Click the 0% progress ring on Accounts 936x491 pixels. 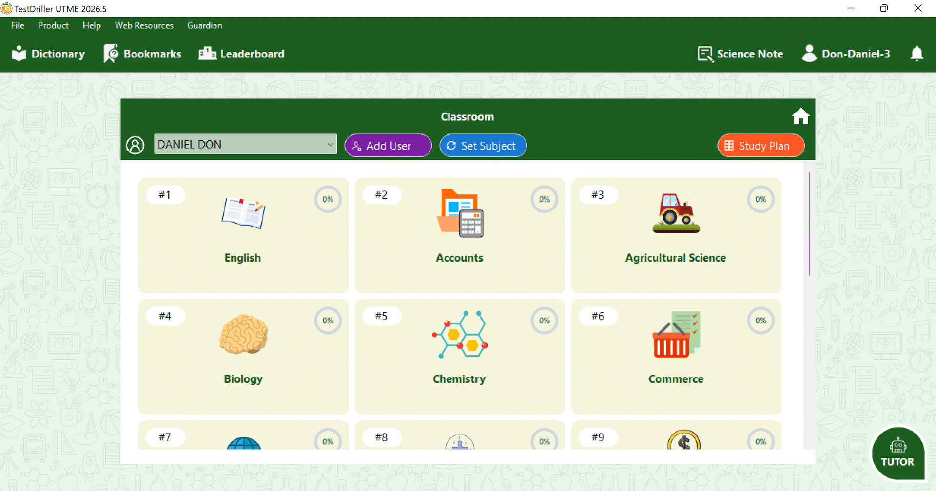[545, 199]
